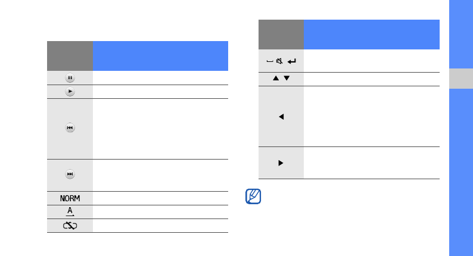Click the gray header cell of right table
The image size is (473, 256).
tap(281, 35)
